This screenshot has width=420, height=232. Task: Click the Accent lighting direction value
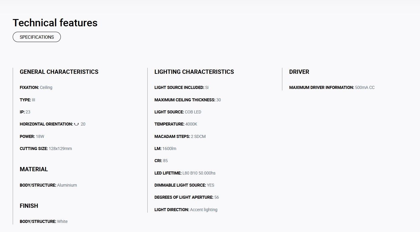click(204, 210)
